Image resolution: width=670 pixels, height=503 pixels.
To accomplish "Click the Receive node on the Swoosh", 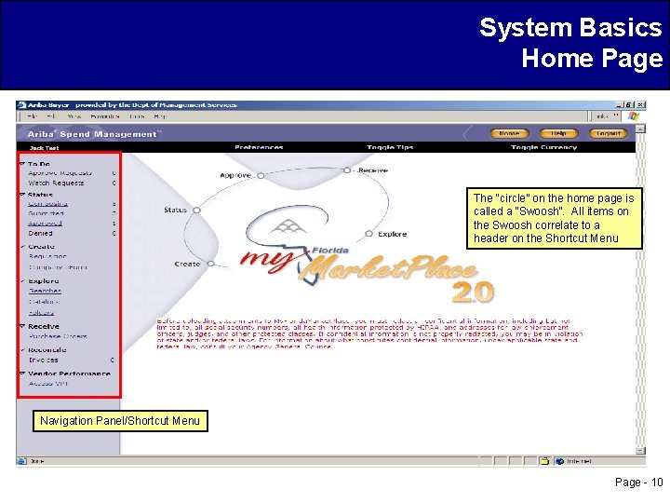I will [x=347, y=170].
